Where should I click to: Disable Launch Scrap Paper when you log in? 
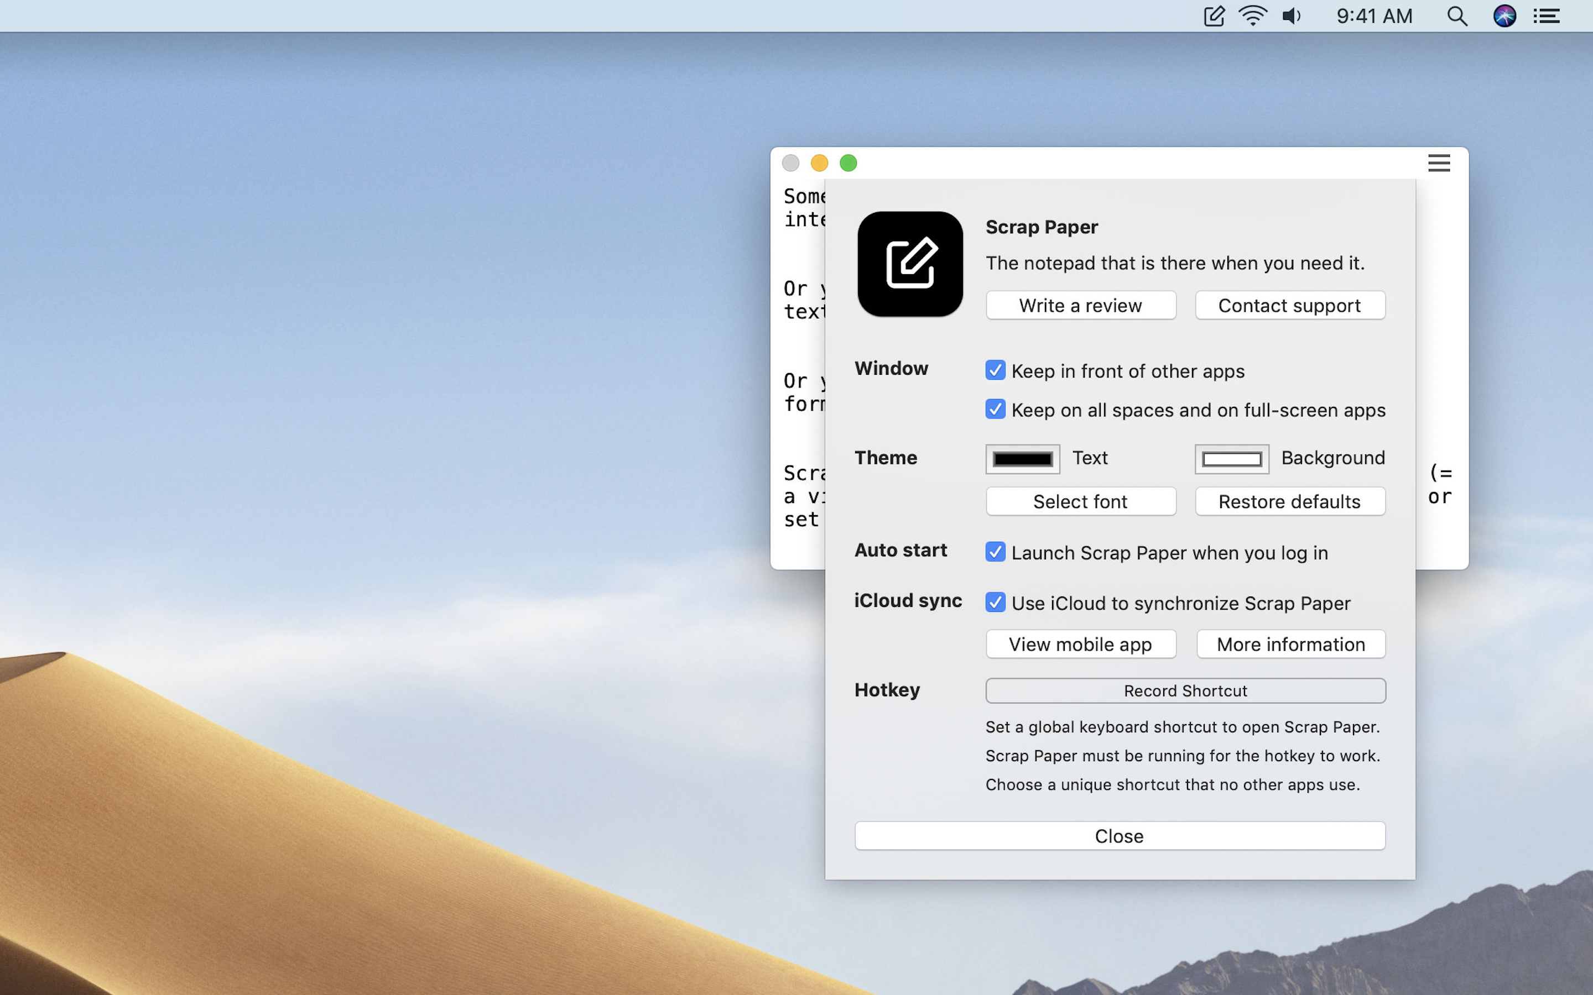coord(995,552)
